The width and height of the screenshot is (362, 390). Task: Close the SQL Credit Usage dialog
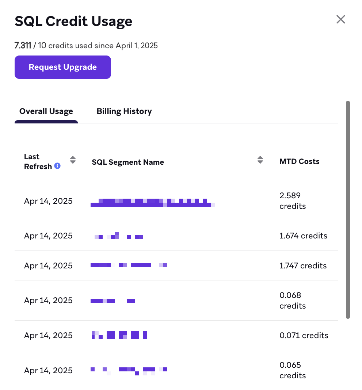point(340,19)
